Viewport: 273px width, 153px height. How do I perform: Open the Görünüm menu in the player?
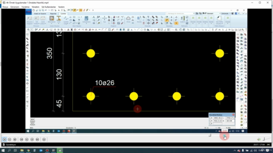click(x=15, y=7)
